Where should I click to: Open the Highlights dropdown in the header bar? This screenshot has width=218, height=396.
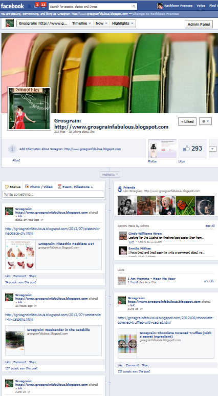pos(123,23)
